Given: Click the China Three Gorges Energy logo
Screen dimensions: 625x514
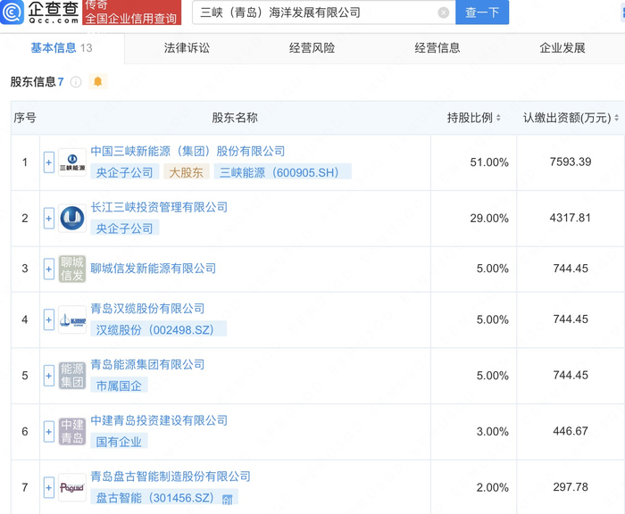Looking at the screenshot, I should [72, 162].
